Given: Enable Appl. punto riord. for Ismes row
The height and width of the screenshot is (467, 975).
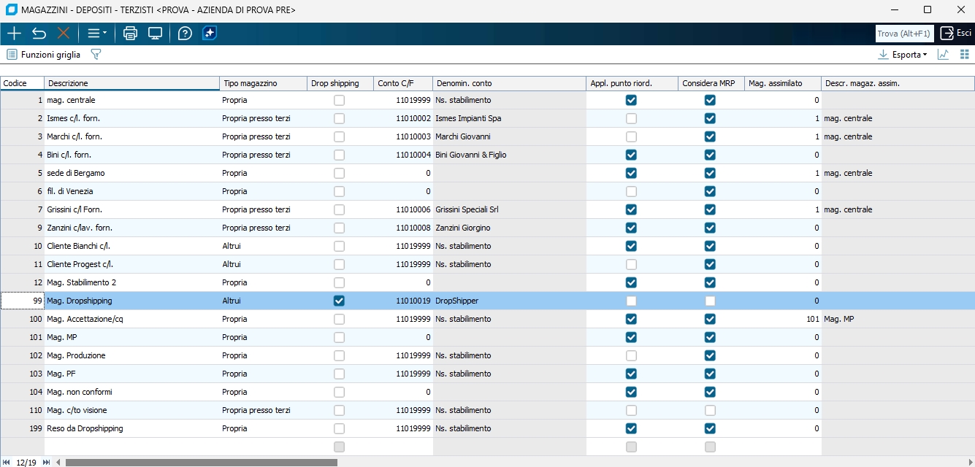Looking at the screenshot, I should (x=631, y=118).
